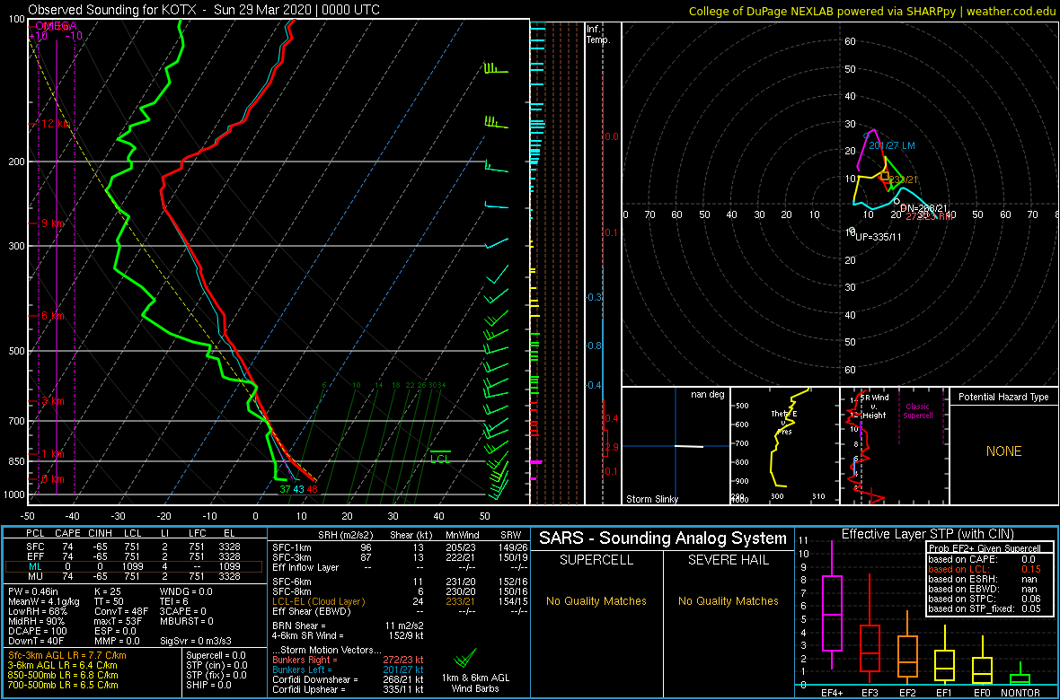
Task: Click the 'Potential Hazard Type' header
Action: [x=1004, y=398]
